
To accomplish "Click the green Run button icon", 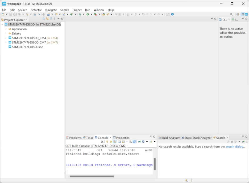I will tap(88, 14).
